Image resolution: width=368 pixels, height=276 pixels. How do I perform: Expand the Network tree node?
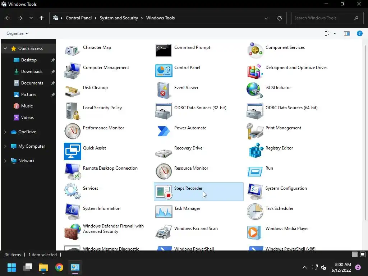[5, 161]
